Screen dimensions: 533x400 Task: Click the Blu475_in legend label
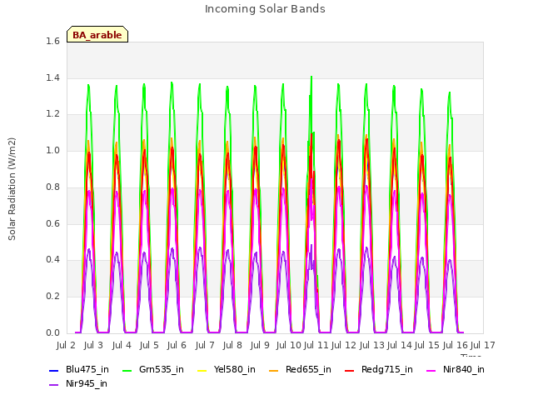coord(87,369)
